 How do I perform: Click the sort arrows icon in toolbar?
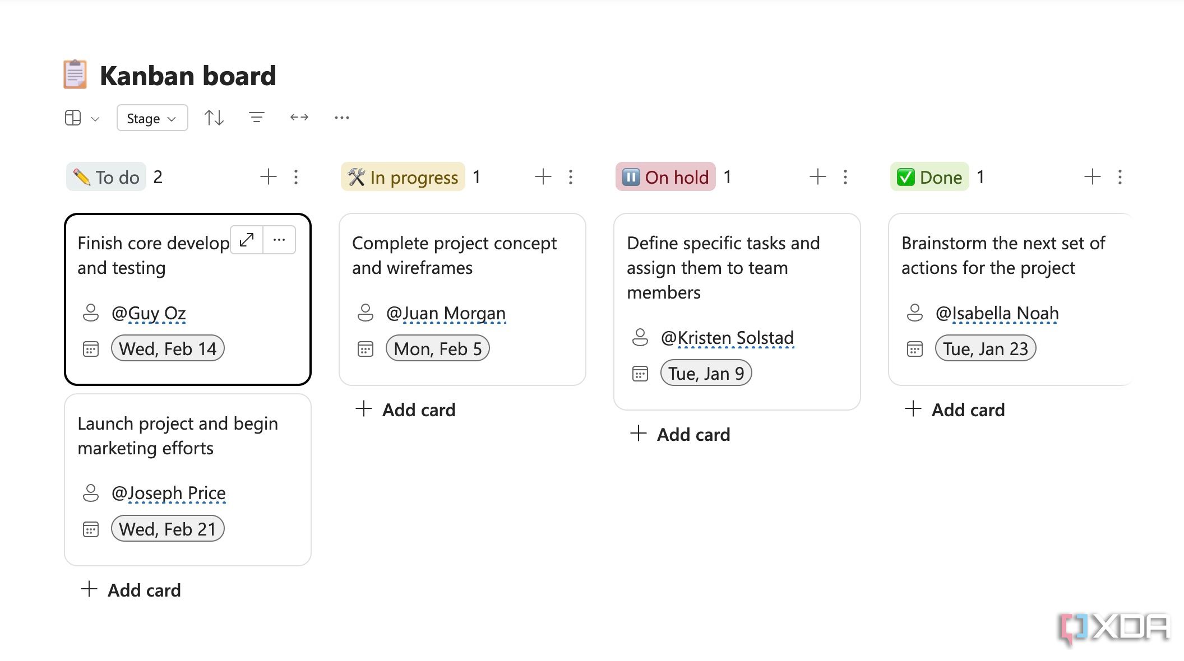coord(214,118)
